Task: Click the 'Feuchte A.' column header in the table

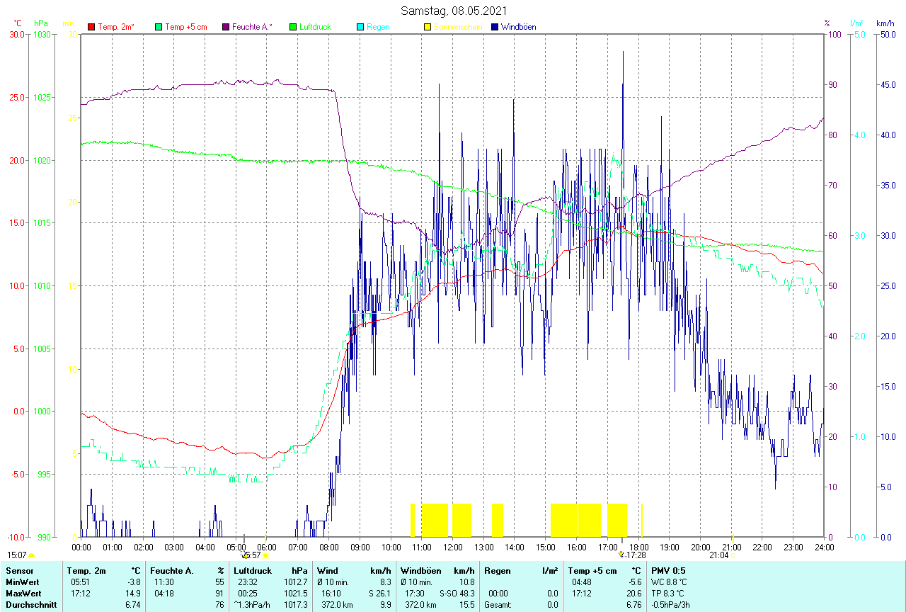Action: [172, 570]
